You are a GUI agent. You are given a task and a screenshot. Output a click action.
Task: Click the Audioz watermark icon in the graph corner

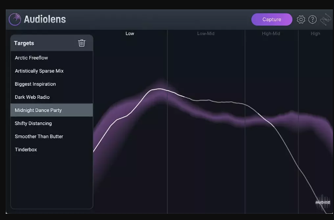pos(322,203)
